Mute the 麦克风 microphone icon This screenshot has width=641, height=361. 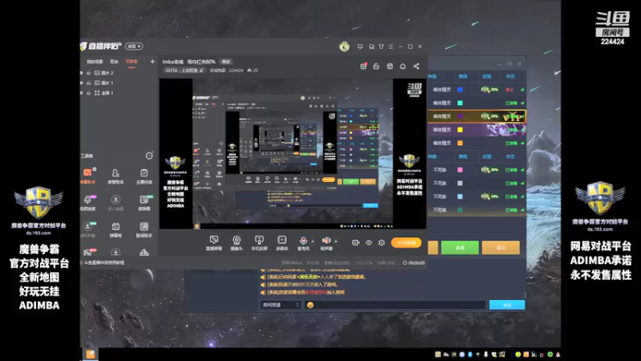(x=303, y=241)
